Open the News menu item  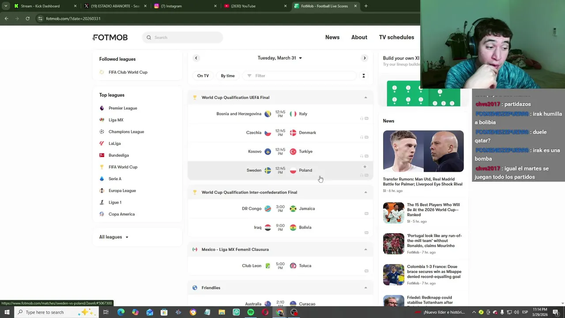[x=332, y=37]
